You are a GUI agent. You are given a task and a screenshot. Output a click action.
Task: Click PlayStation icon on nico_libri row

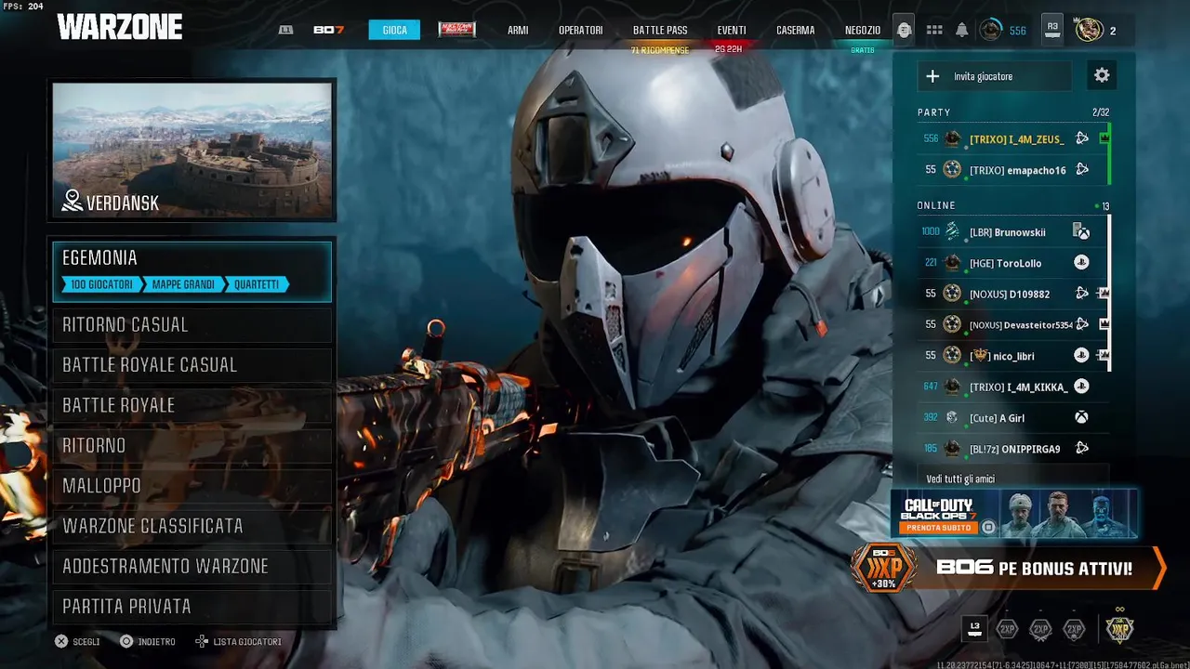tap(1081, 355)
